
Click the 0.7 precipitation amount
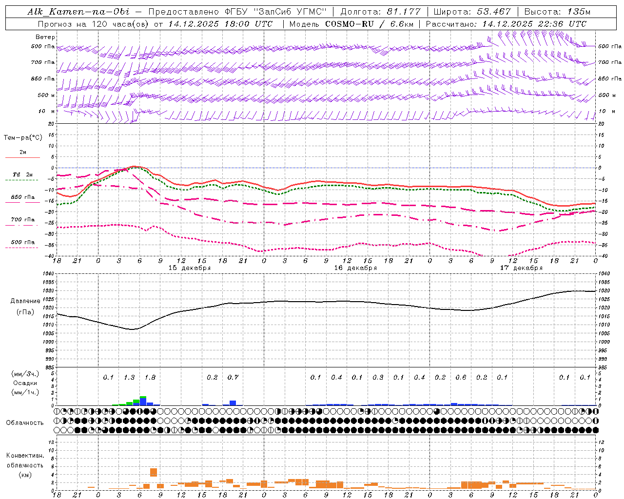[233, 378]
